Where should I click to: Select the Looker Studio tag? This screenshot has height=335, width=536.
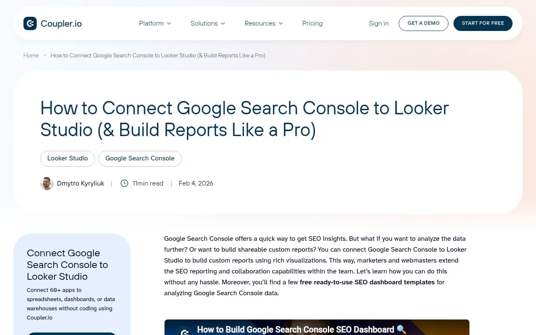coord(67,158)
